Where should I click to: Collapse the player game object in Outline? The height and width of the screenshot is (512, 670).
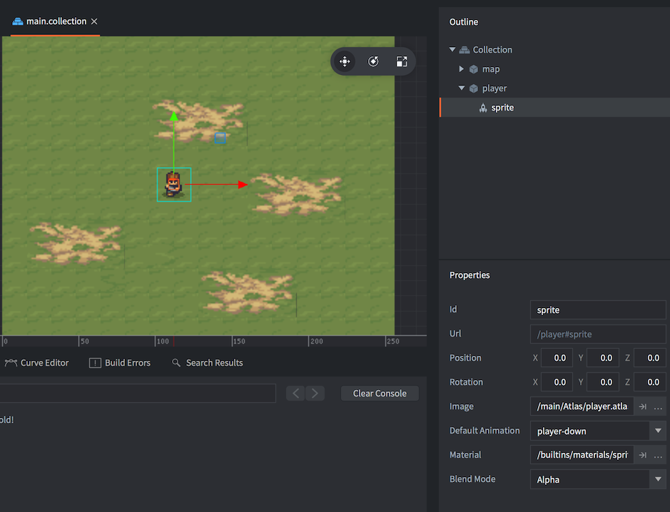pos(462,88)
